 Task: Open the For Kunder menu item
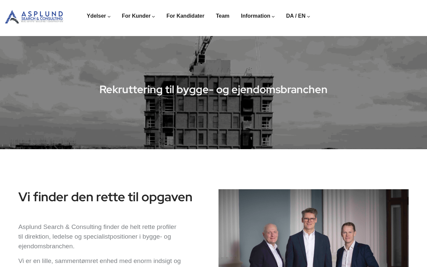(136, 16)
